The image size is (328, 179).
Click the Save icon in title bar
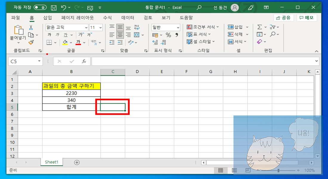pyautogui.click(x=54, y=8)
